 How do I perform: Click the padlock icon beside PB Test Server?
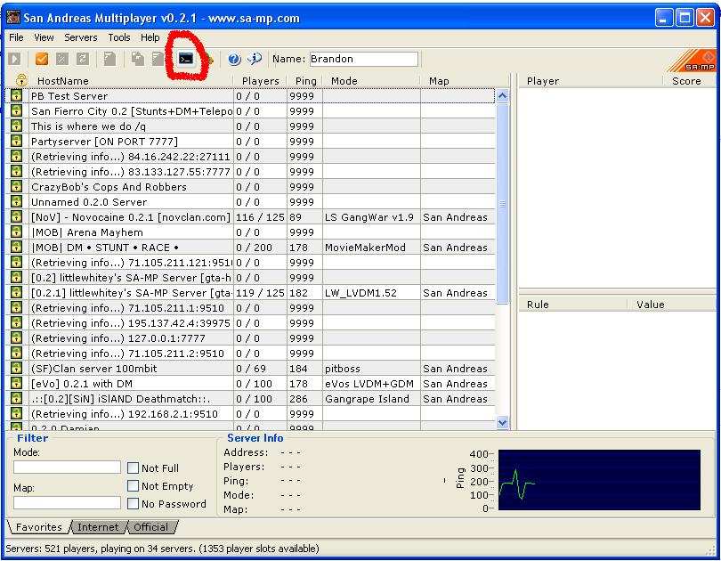click(x=15, y=95)
